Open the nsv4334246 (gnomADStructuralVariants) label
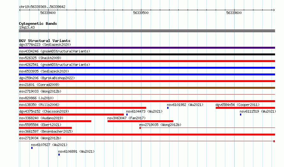This screenshot has height=167, width=284. point(55,51)
